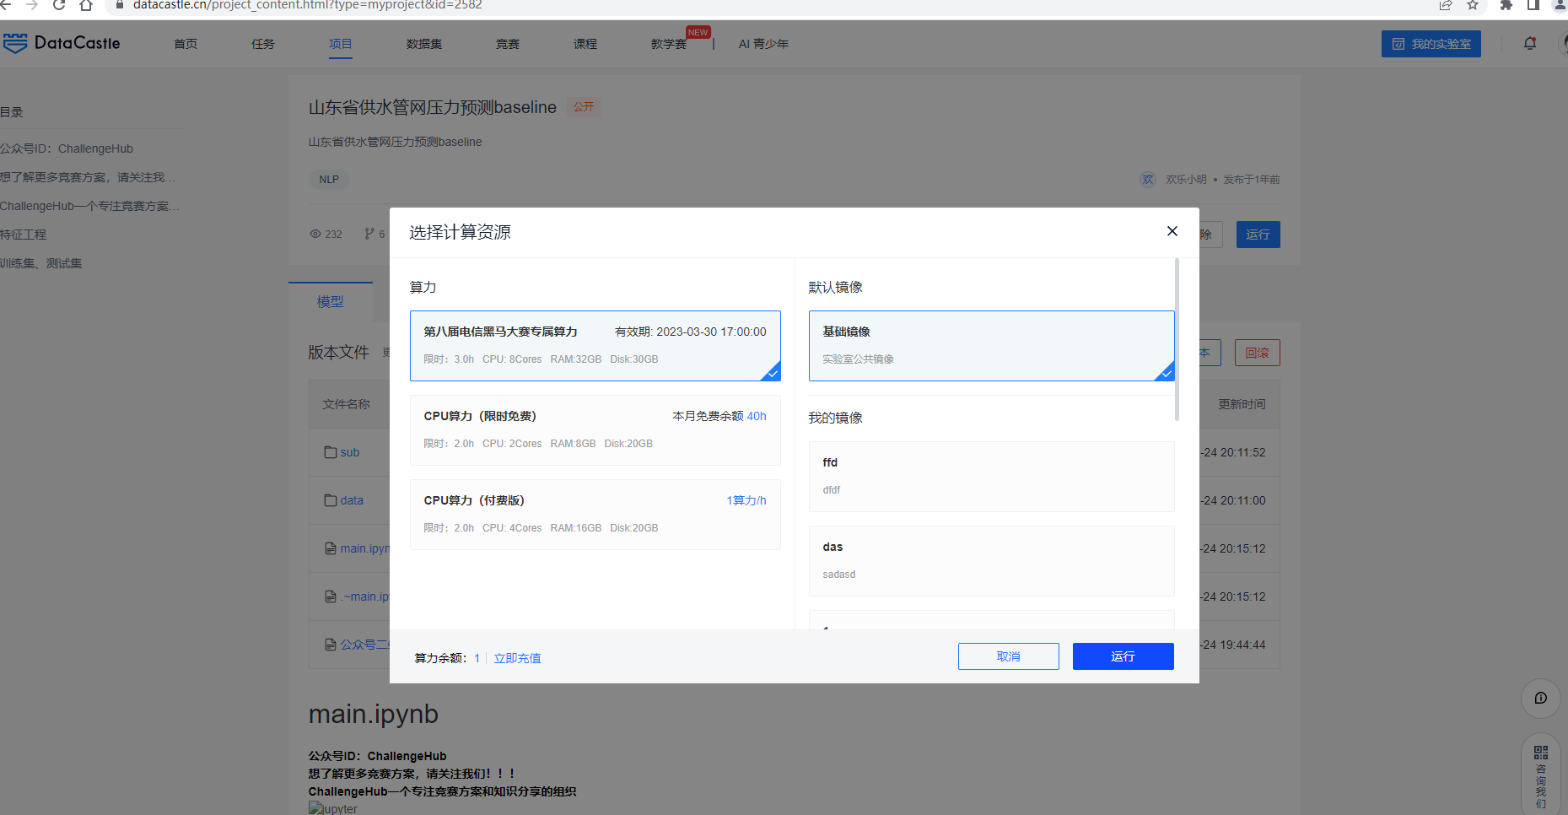Click the dialog image list scrollbar
Screen dimensions: 1568x815
[x=1177, y=340]
